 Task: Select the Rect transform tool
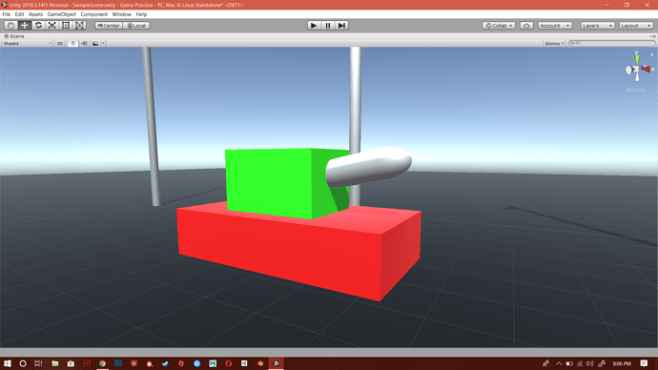pos(66,26)
